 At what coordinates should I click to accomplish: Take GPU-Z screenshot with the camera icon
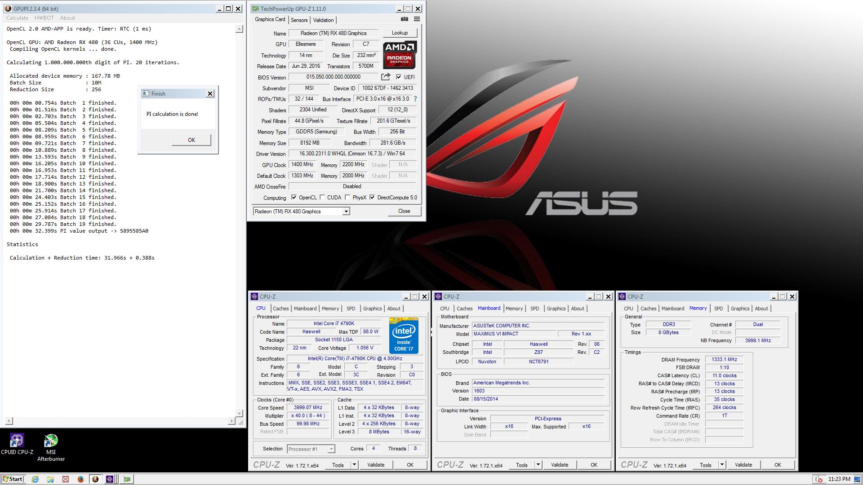[x=405, y=19]
